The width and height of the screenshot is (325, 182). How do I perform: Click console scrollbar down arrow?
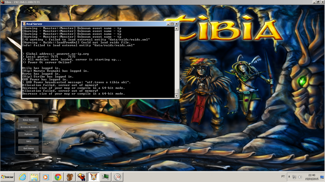pos(176,96)
